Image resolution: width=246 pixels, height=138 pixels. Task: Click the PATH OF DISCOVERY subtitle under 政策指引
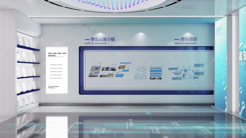click(x=185, y=44)
